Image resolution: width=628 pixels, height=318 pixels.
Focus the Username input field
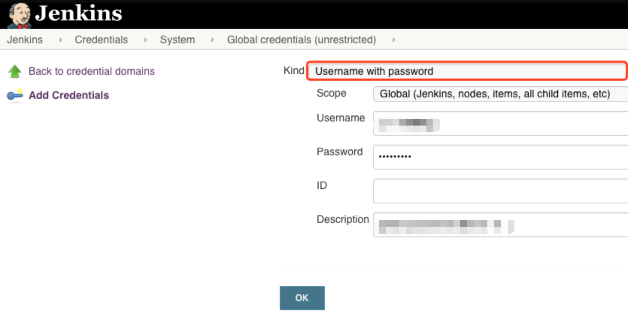pos(501,123)
